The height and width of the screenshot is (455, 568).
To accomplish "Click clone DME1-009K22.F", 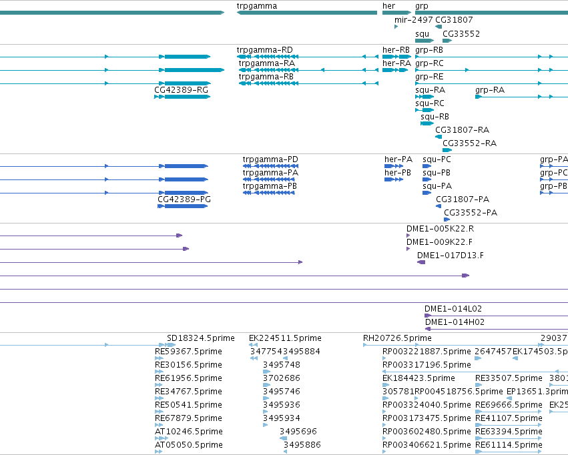I will pyautogui.click(x=439, y=242).
